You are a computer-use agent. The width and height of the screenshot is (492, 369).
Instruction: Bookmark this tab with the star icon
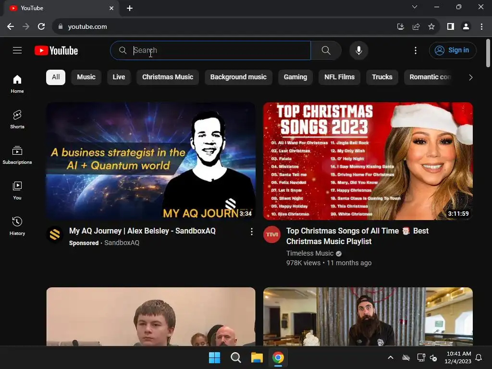pyautogui.click(x=431, y=27)
